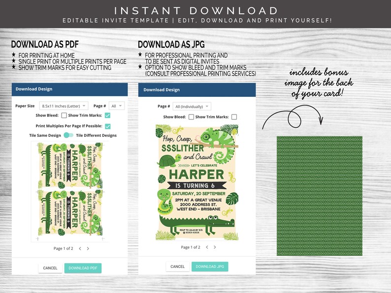
Task: Cancel the PDF download dialog
Action: 50,268
